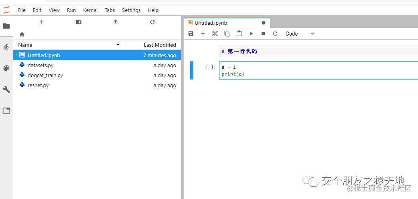Open the View menu
Image resolution: width=418 pixels, height=199 pixels.
coord(54,10)
